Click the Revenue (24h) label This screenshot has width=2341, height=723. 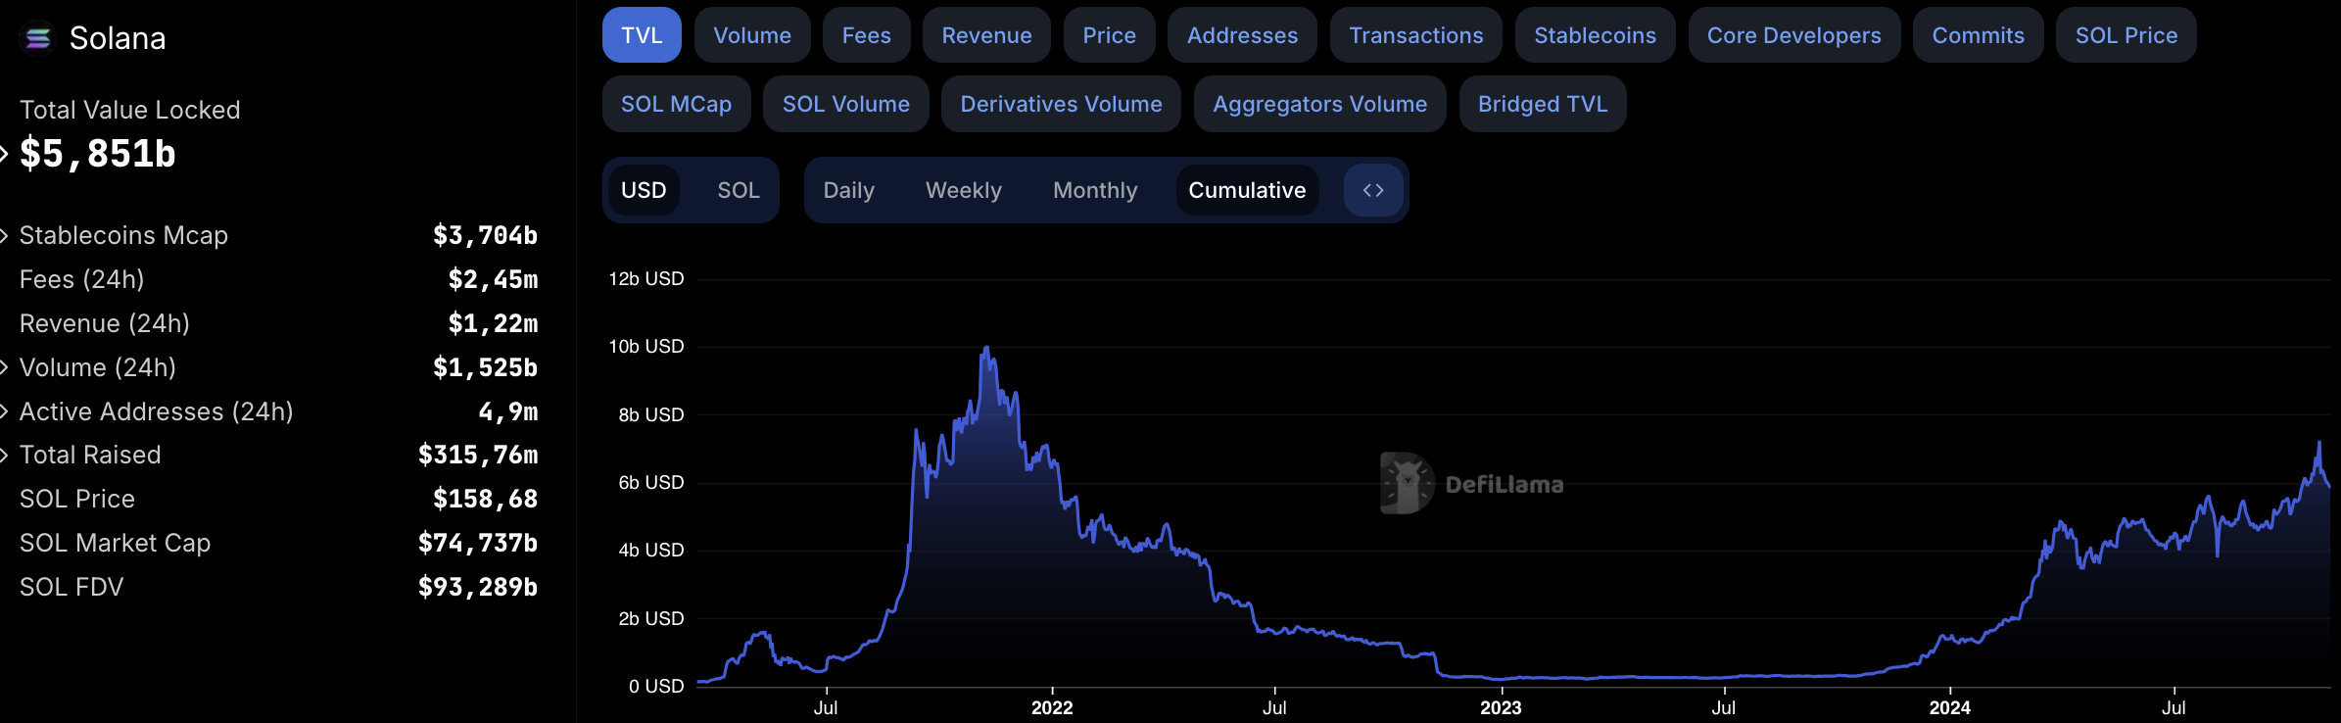105,323
